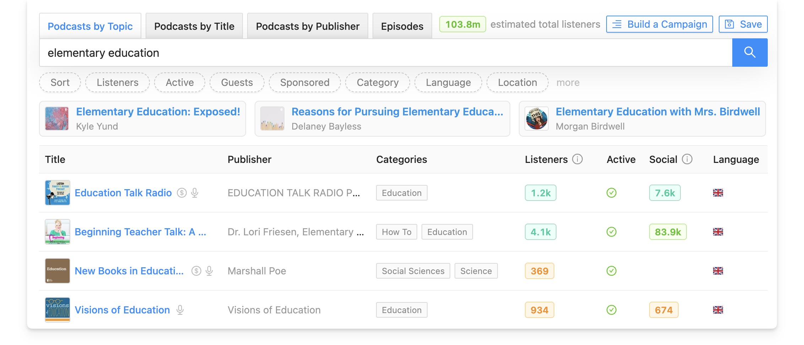
Task: Click the Active checkmark for Visions of Education
Action: click(611, 310)
